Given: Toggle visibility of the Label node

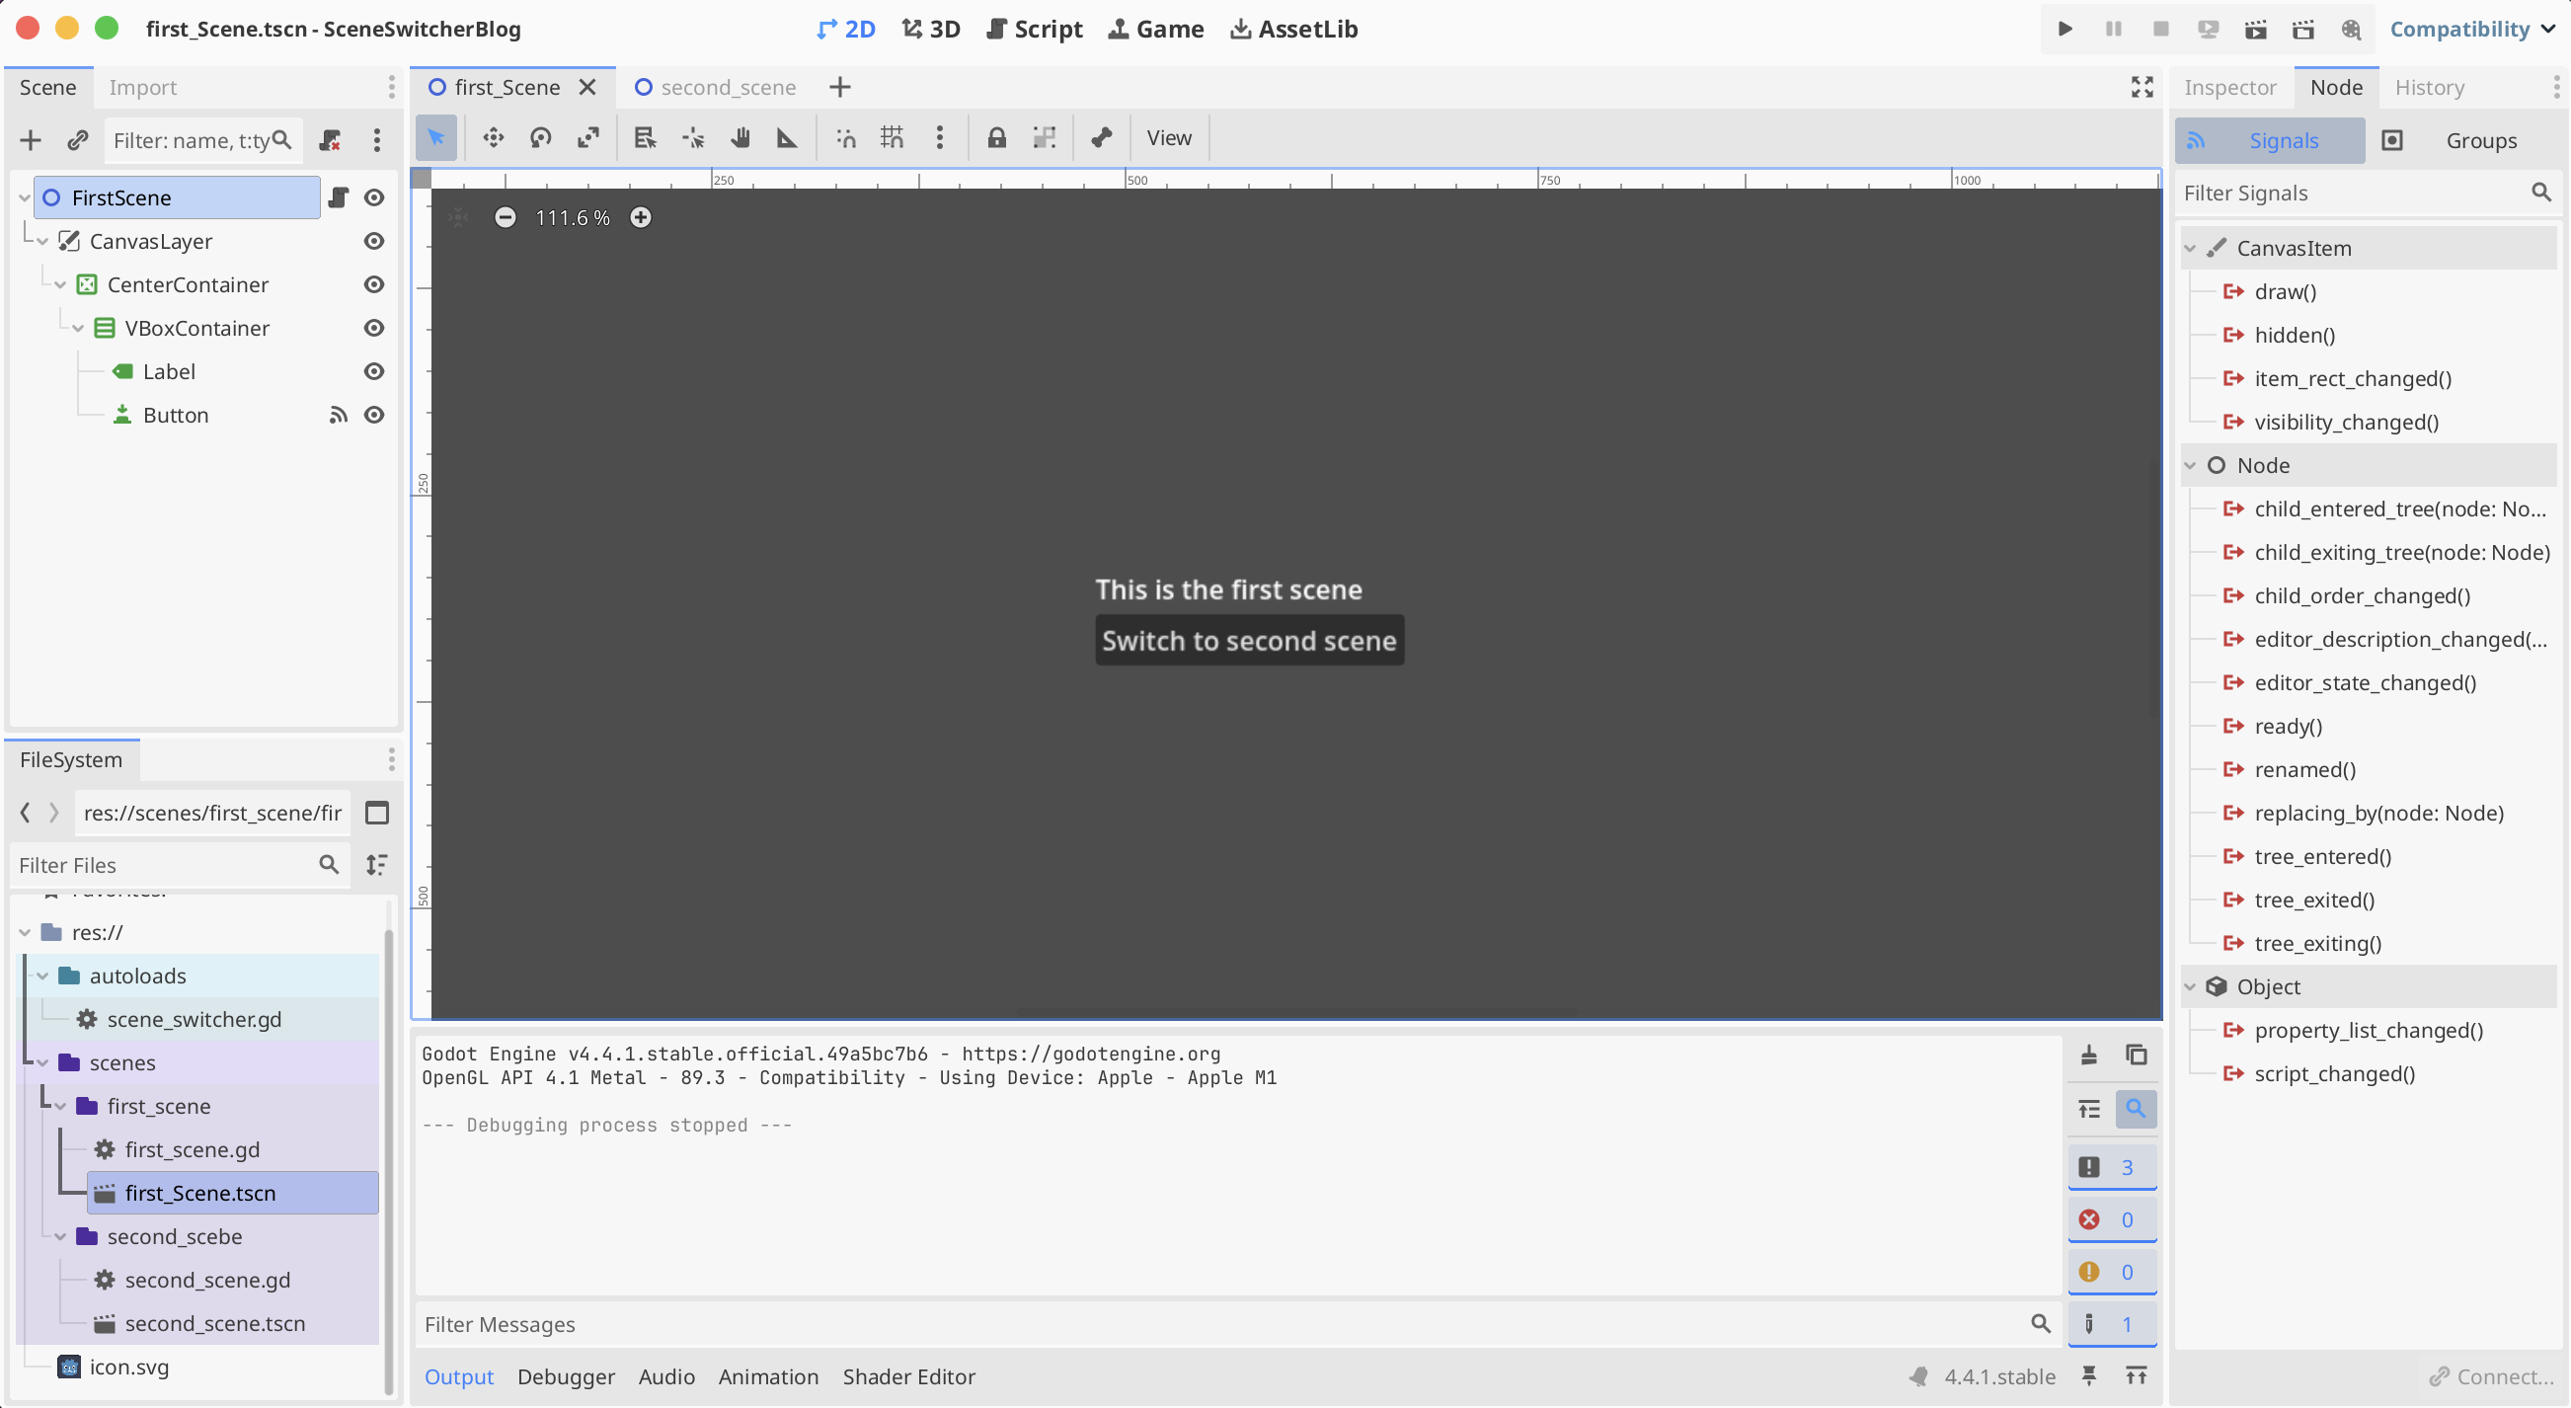Looking at the screenshot, I should (374, 371).
